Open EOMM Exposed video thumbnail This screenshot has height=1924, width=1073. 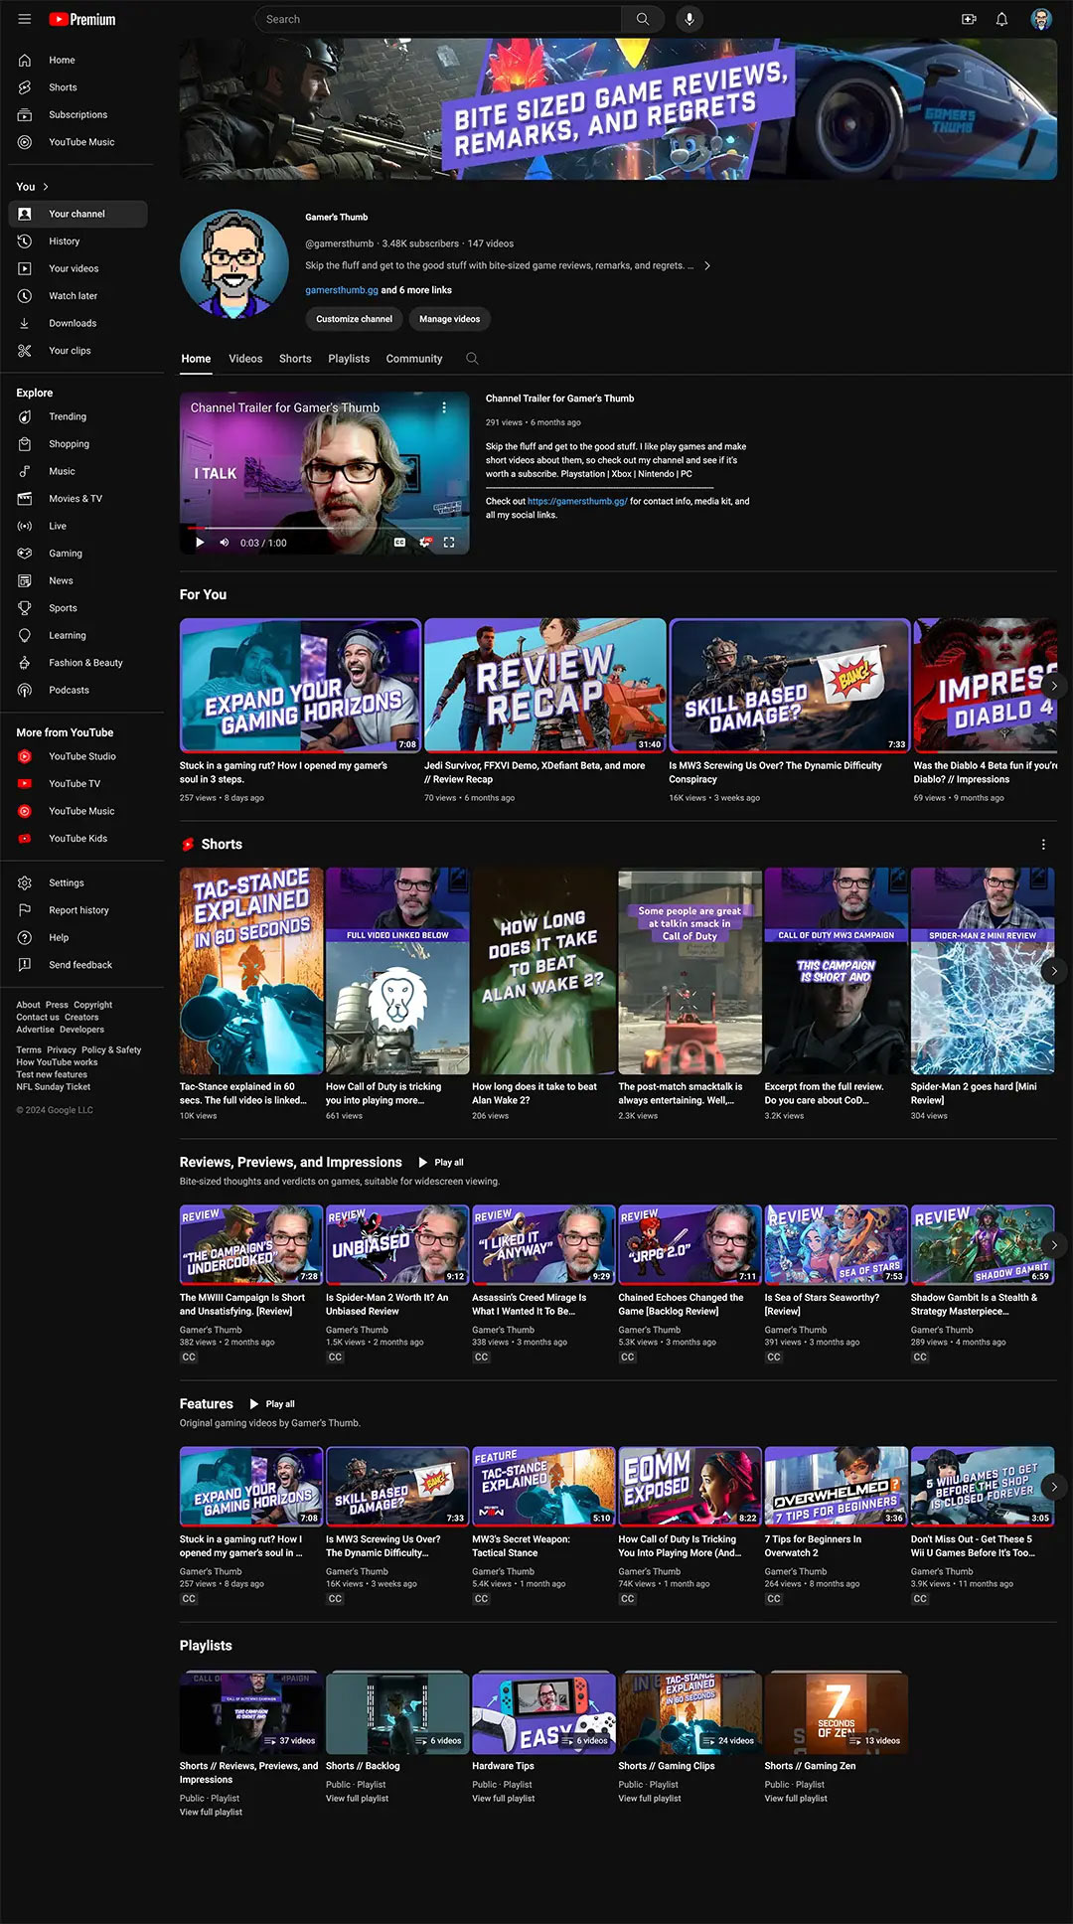click(x=690, y=1487)
